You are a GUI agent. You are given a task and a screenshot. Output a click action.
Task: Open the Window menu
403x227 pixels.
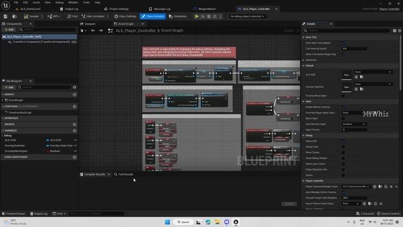[x=73, y=3]
